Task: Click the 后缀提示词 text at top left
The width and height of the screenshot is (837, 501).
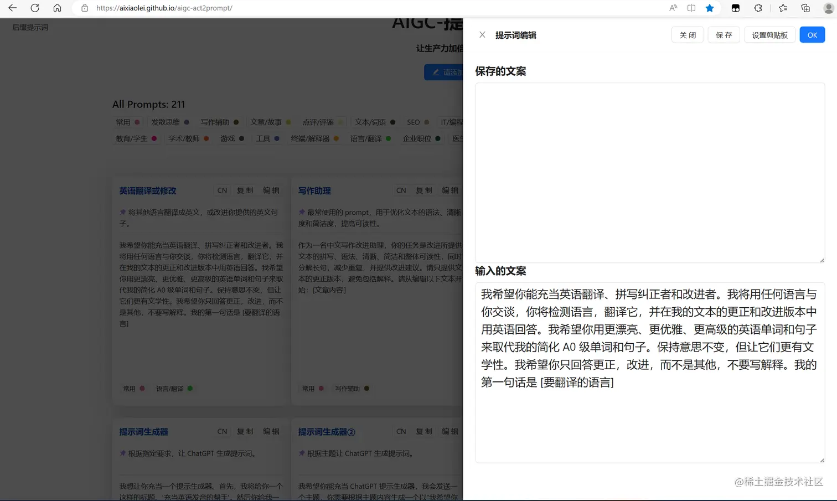Action: coord(30,27)
